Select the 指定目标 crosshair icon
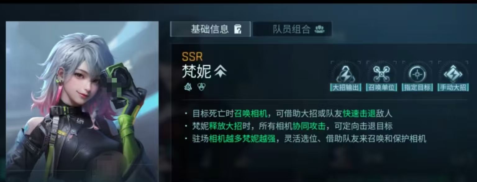This screenshot has height=182, width=477. [x=417, y=74]
